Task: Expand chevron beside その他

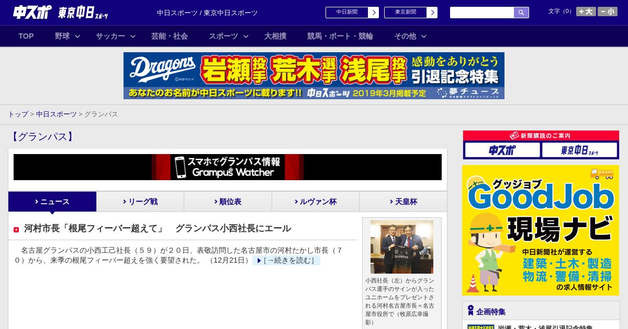Action: coord(424,36)
